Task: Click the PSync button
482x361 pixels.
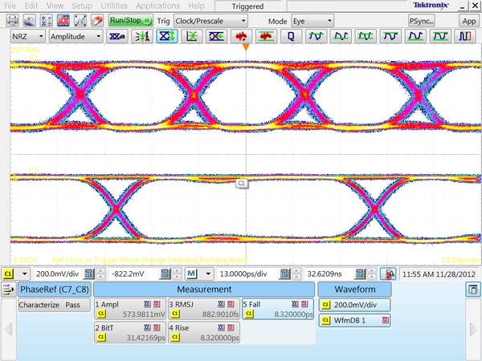Action: coord(423,21)
